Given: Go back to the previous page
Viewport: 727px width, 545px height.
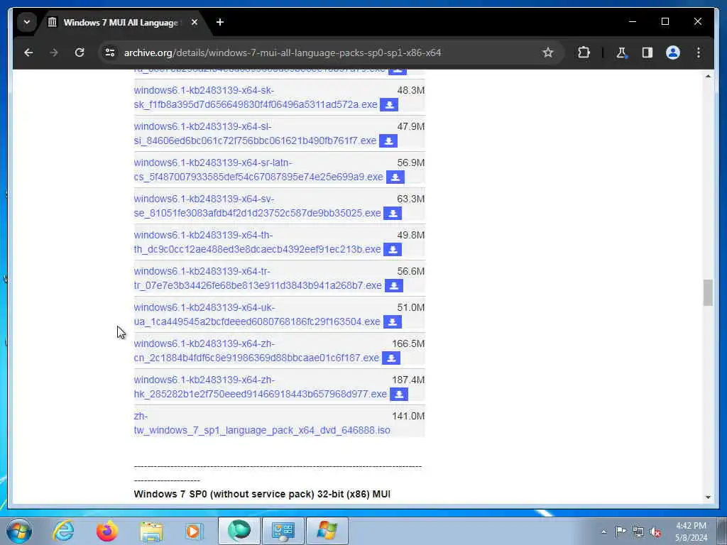Looking at the screenshot, I should point(28,53).
